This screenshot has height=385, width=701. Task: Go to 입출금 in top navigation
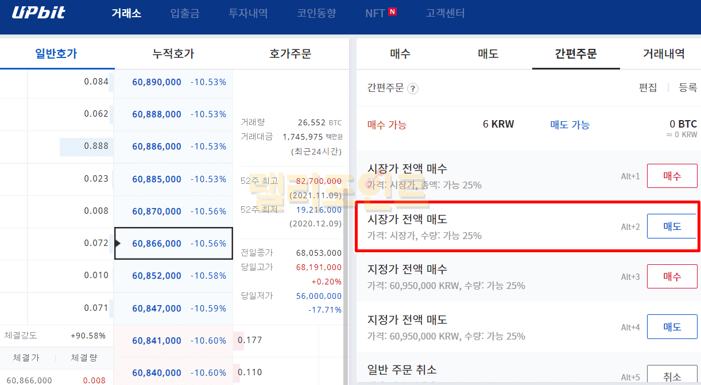(x=185, y=13)
